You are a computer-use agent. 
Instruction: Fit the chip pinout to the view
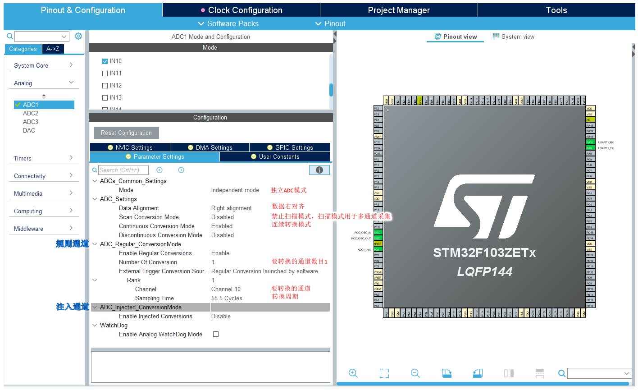click(384, 373)
